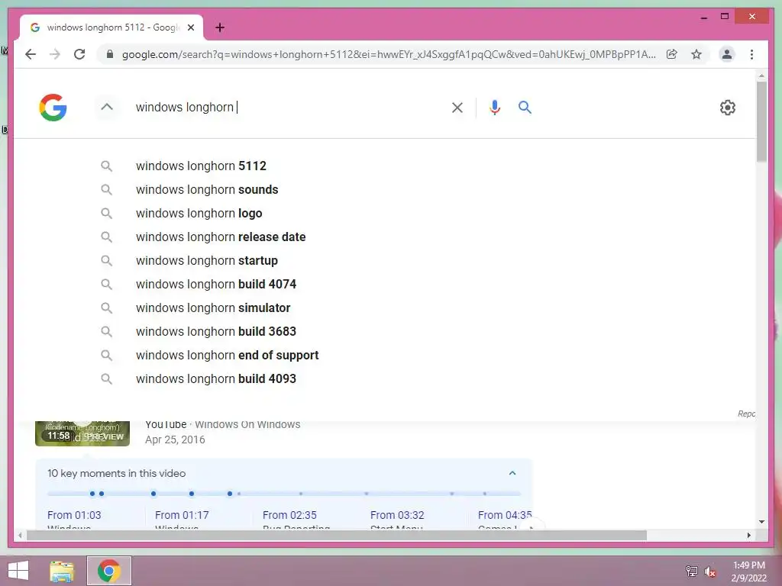
Task: Pick windows longhorn simulator suggestion
Action: pyautogui.click(x=213, y=308)
